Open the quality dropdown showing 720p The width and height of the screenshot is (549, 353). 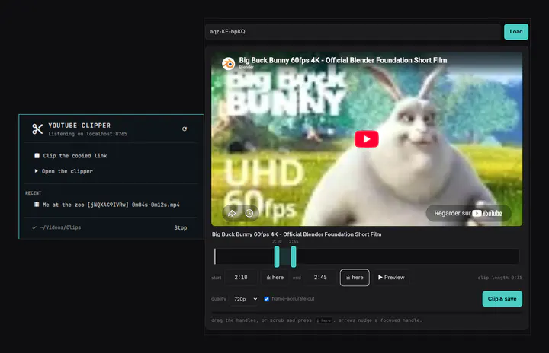245,299
